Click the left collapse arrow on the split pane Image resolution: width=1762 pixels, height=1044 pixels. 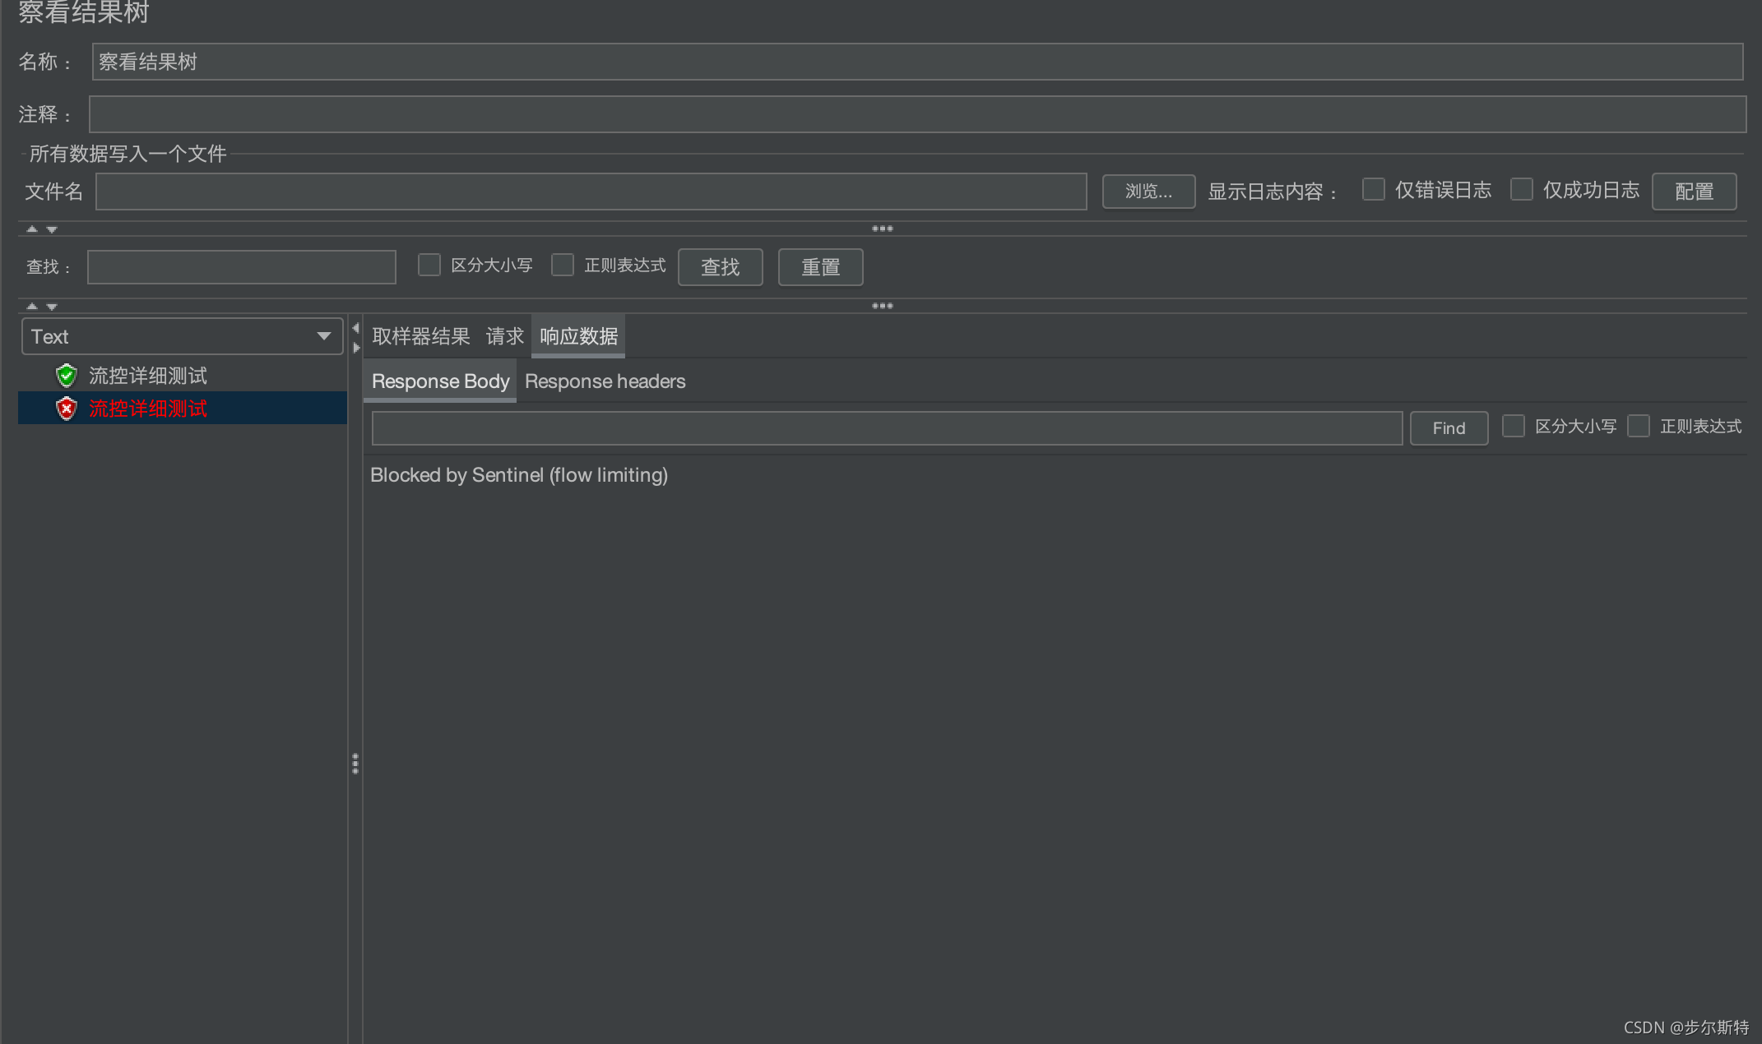coord(355,328)
